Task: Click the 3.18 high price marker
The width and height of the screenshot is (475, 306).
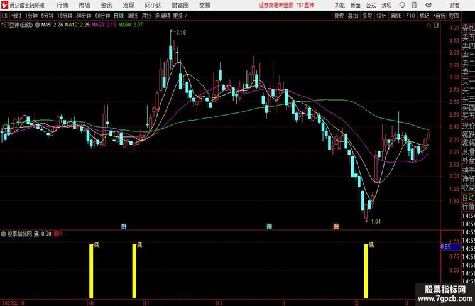Action: pyautogui.click(x=181, y=33)
